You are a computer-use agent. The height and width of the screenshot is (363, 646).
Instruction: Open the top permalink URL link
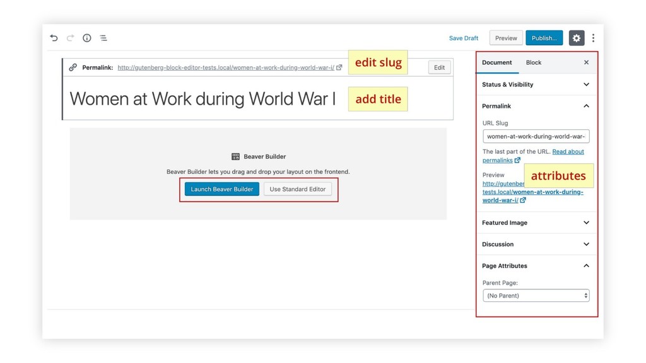[x=226, y=67]
